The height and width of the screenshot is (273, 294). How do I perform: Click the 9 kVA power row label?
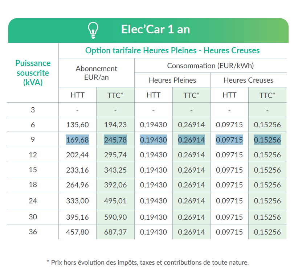[x=33, y=140]
